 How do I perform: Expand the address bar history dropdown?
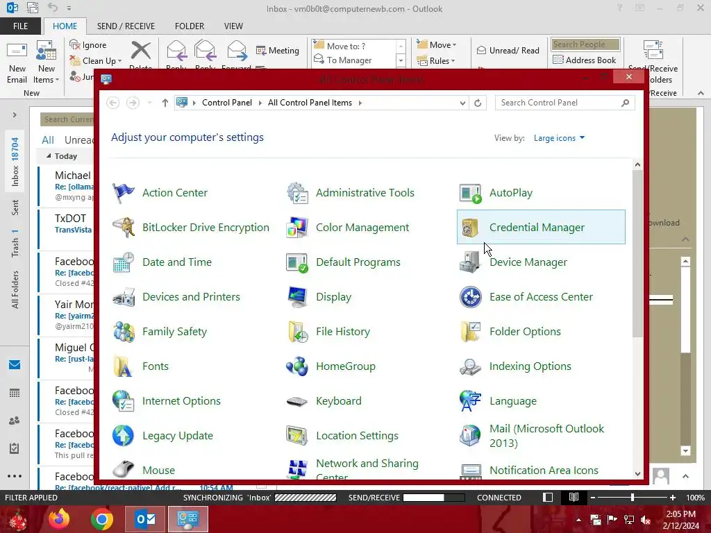[462, 103]
